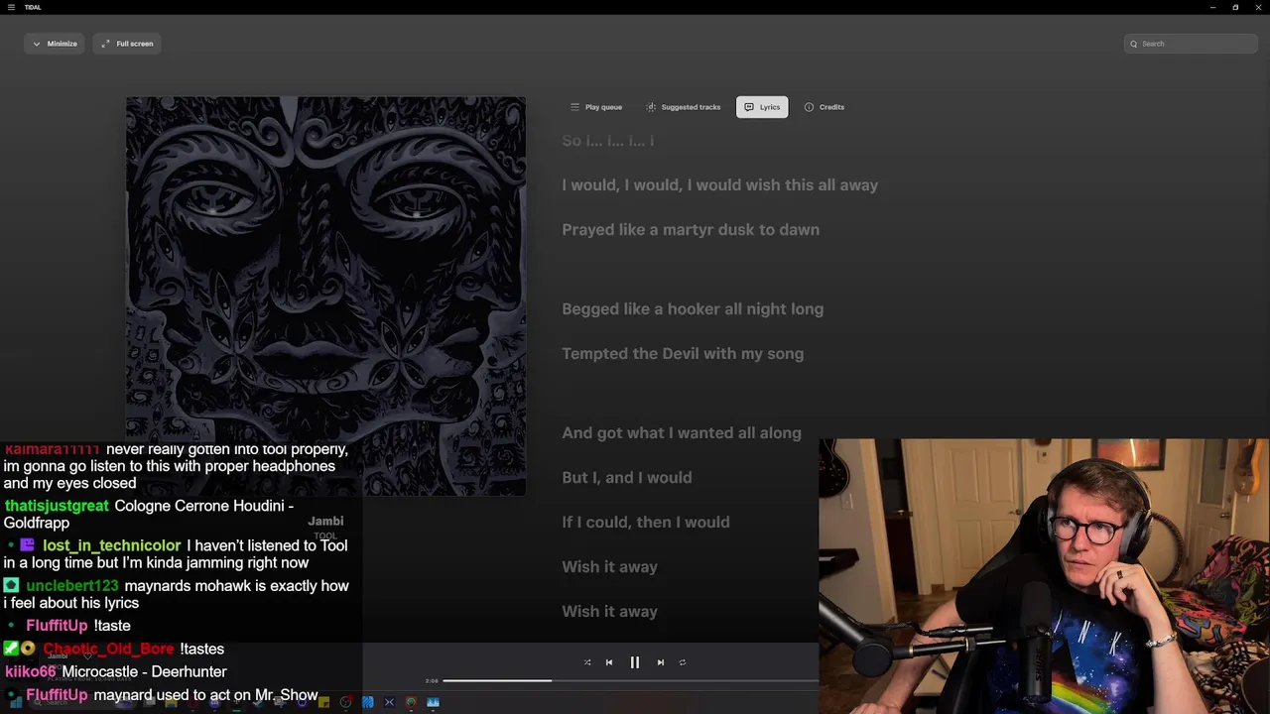Select the Lyrics tab

[762, 107]
